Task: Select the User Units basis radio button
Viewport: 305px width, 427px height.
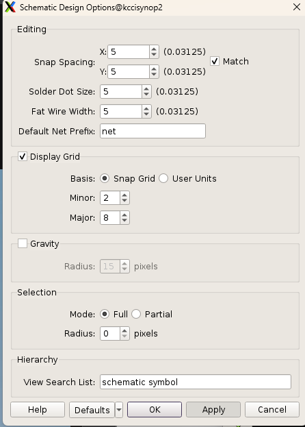Action: tap(163, 178)
